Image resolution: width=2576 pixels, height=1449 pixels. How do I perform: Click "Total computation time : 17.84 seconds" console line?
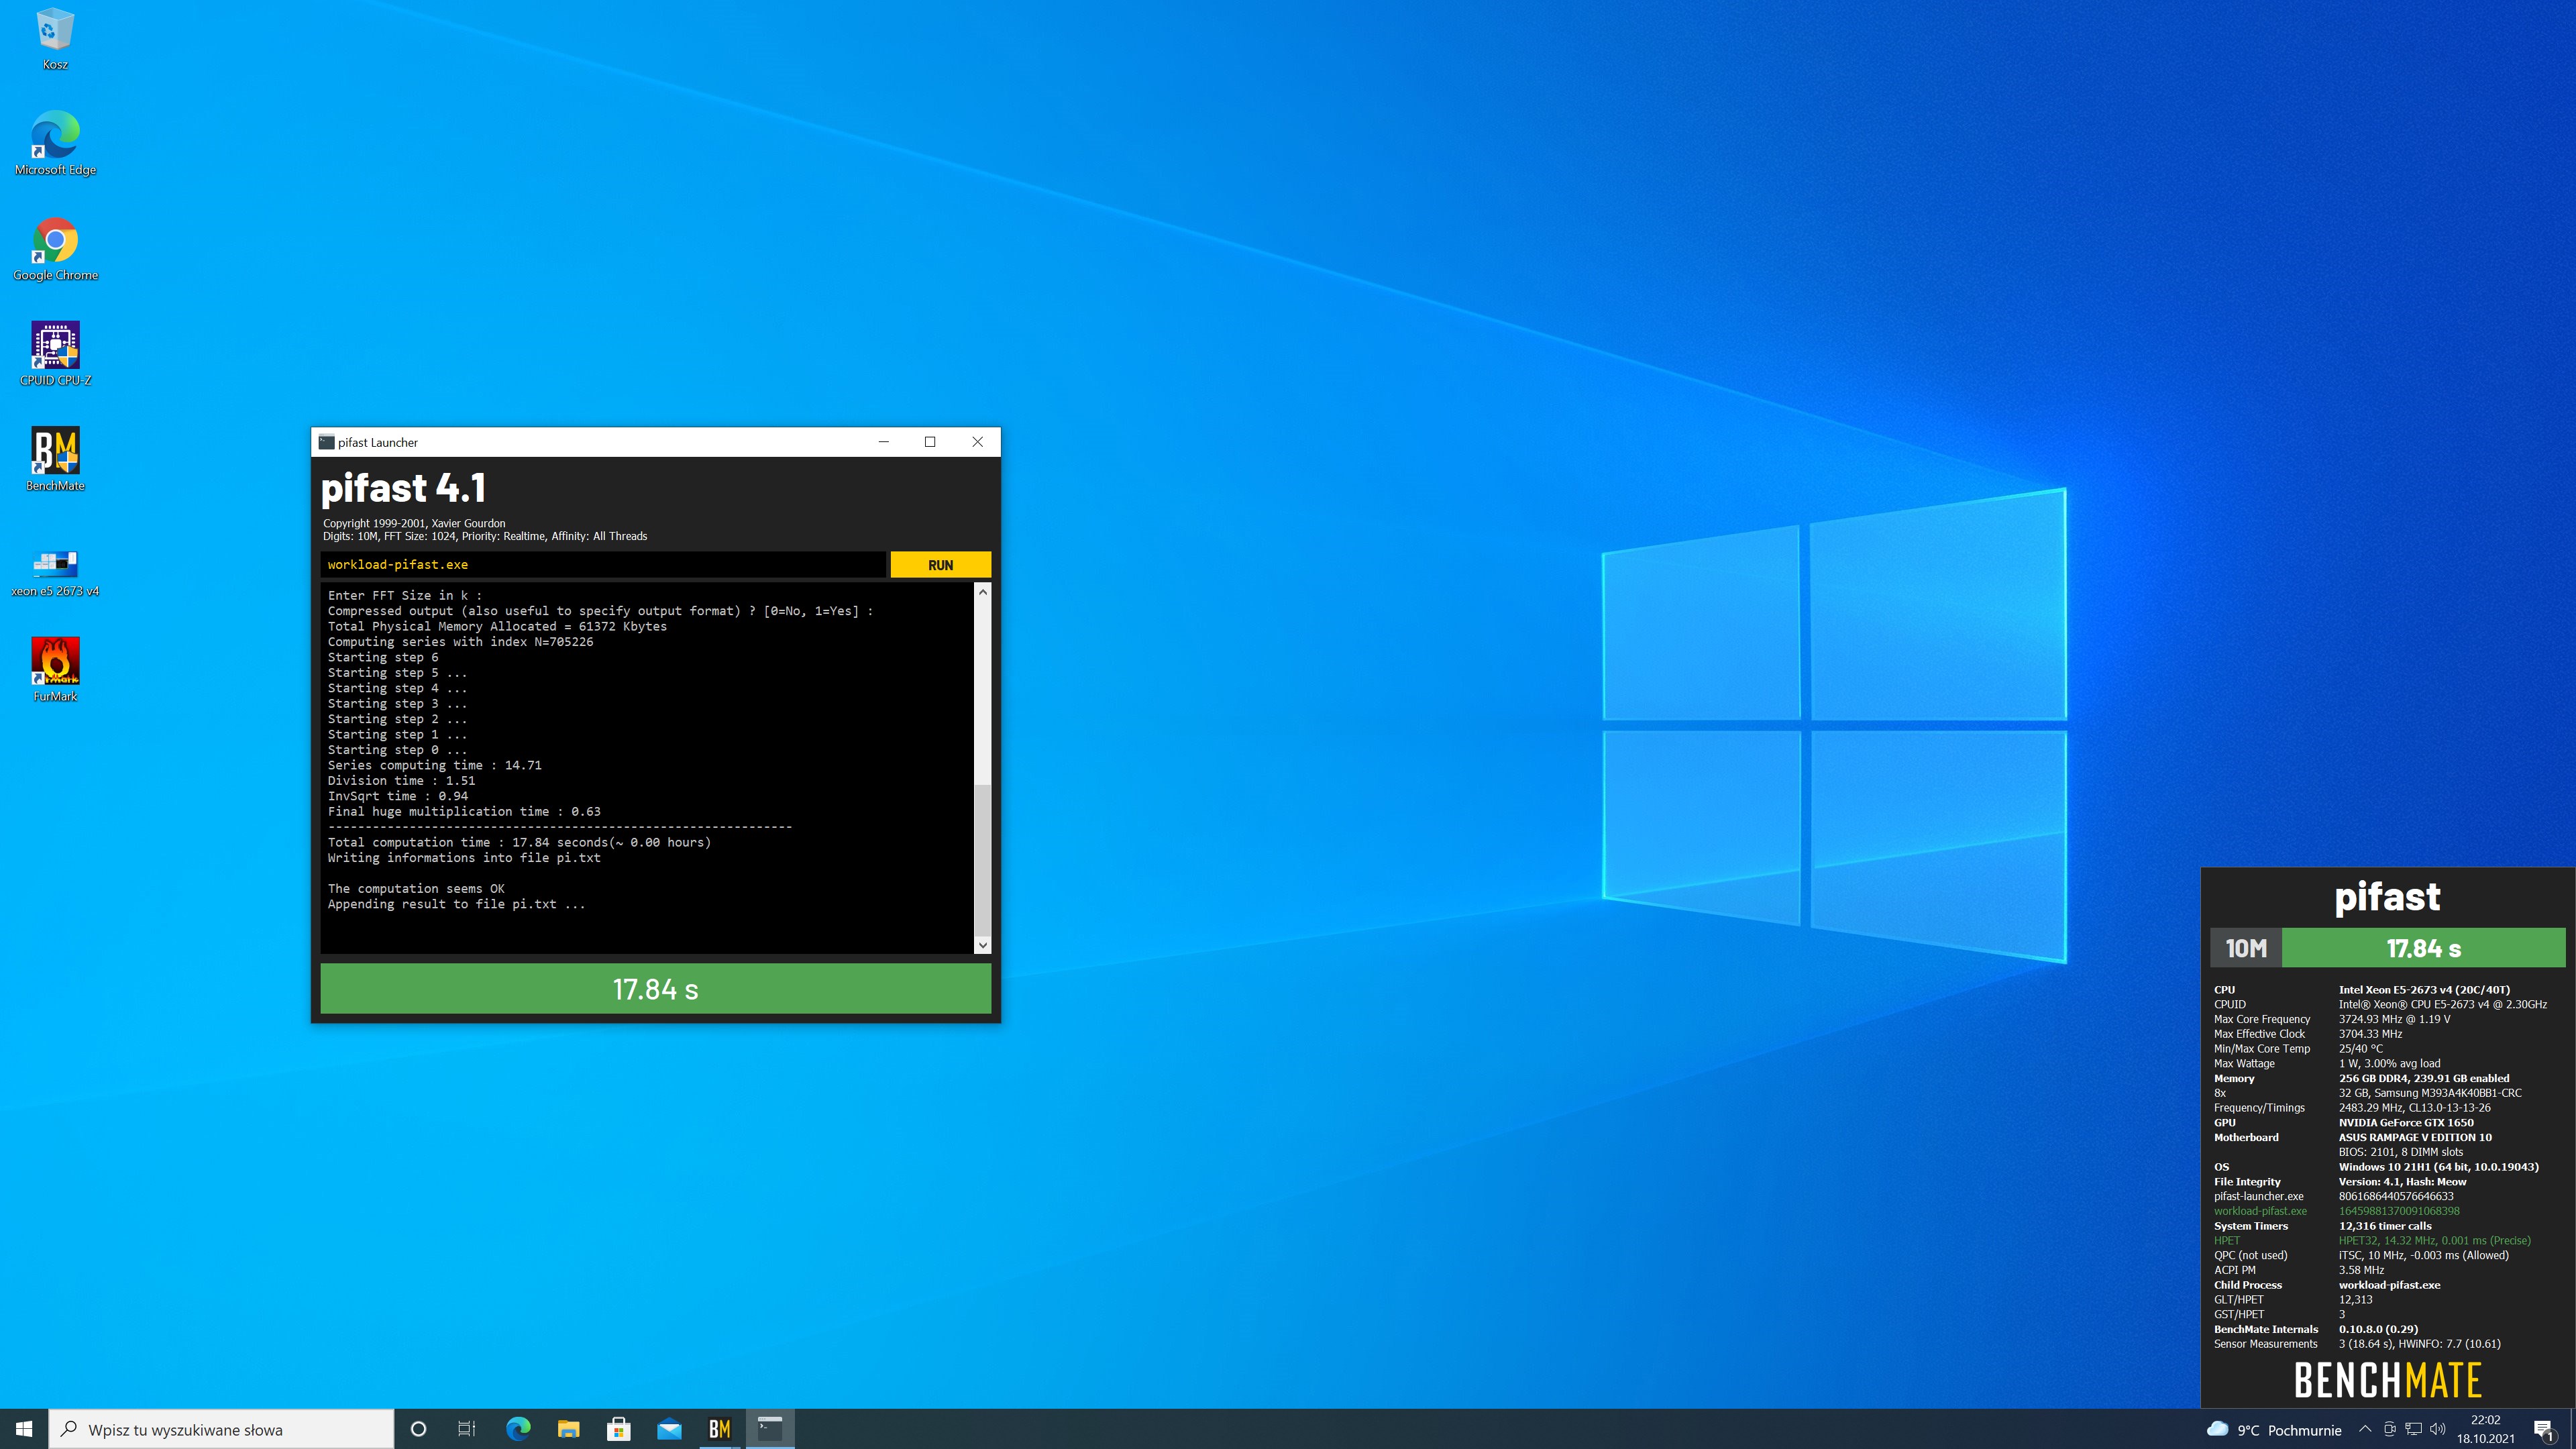[519, 843]
